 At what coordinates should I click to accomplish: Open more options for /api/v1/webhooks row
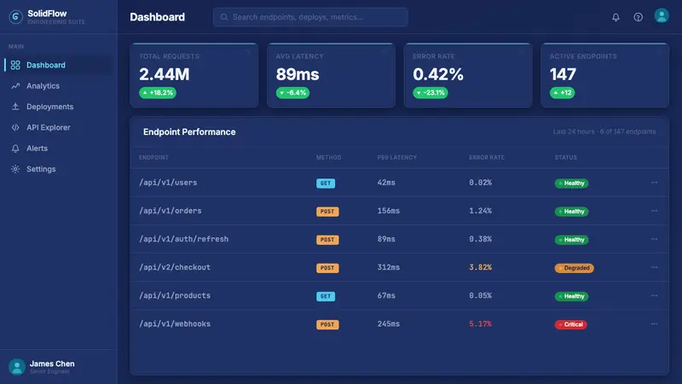coord(654,324)
